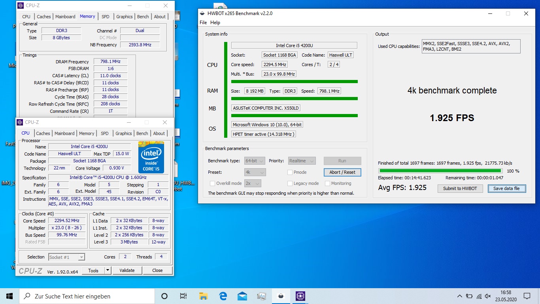
Task: Open the Benchmark type 64-bit dropdown
Action: [255, 161]
